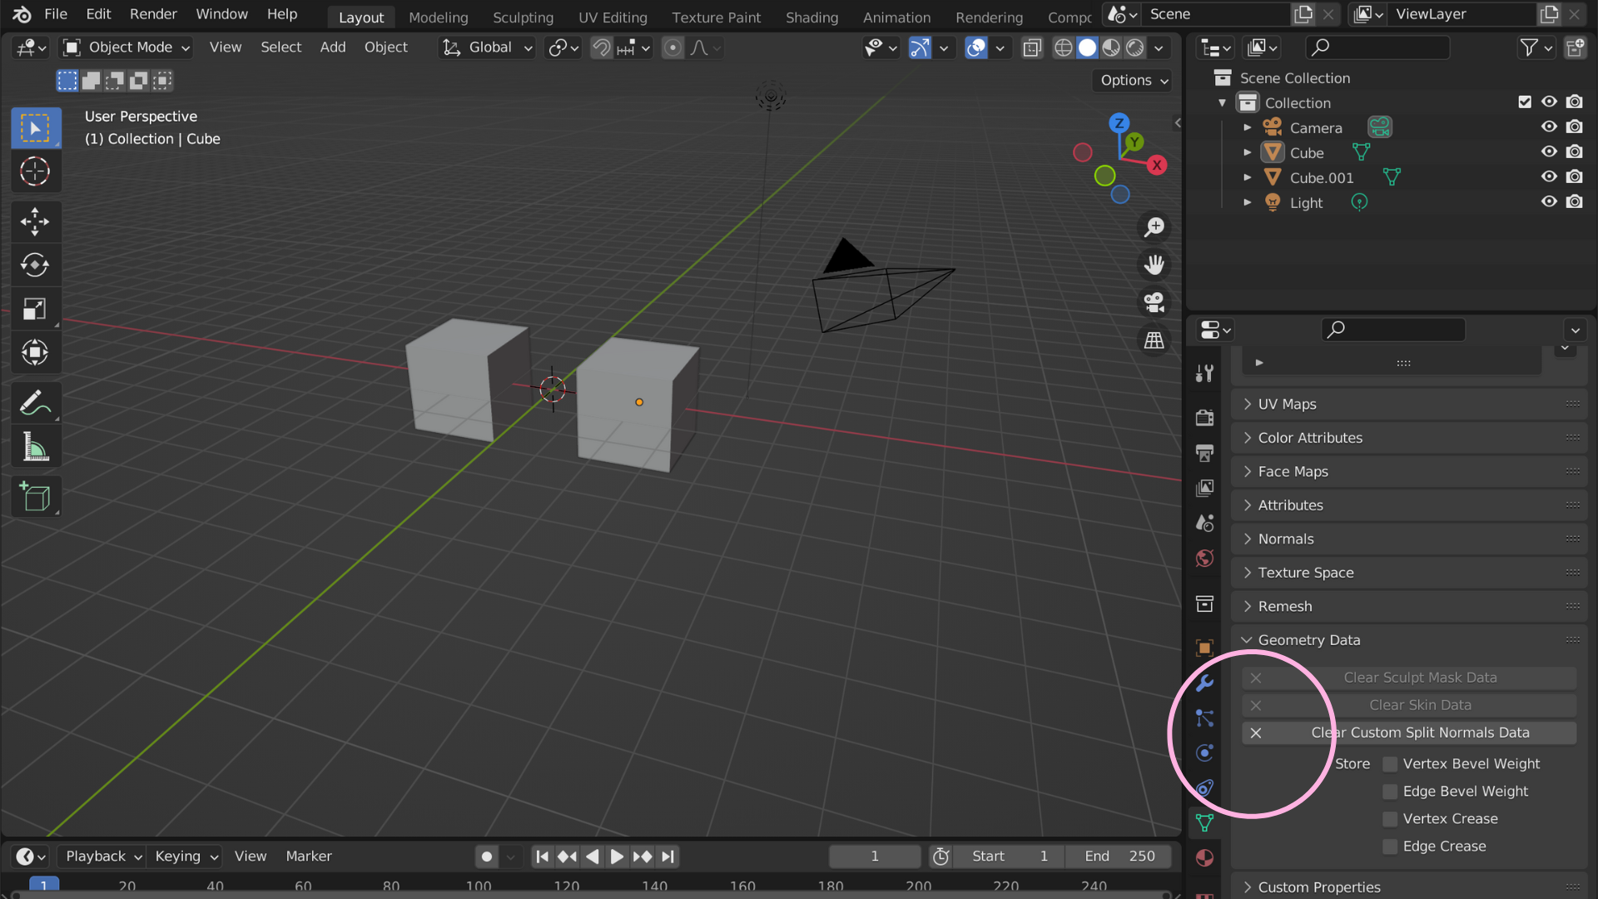Screen dimensions: 1598x899
Task: Click Clear Custom Split Normals Data
Action: (x=1420, y=733)
